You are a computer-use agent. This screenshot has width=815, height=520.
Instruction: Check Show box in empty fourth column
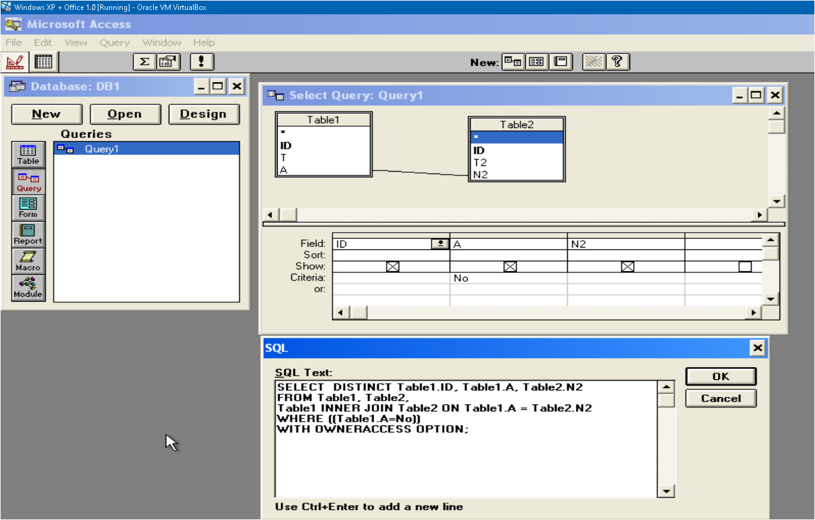[745, 266]
